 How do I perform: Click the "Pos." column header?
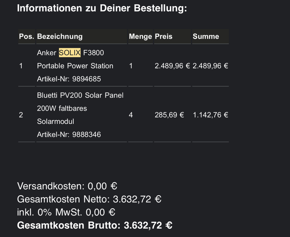point(26,36)
